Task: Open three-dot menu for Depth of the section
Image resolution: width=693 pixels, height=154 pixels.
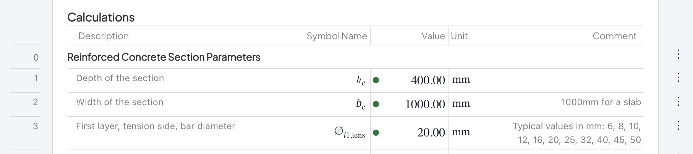Action: click(x=678, y=77)
